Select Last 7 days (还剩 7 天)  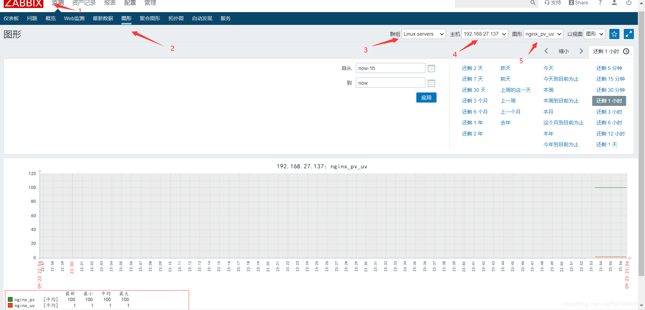[472, 79]
